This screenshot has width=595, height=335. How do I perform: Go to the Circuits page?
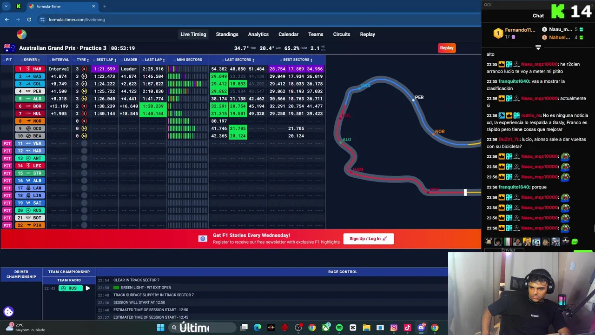pyautogui.click(x=342, y=34)
